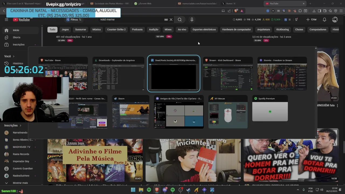The height and width of the screenshot is (194, 345).
Task: Open File Explorer from taskbar
Action: pos(141,190)
